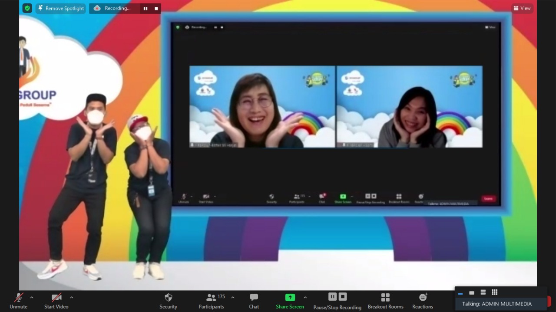The image size is (556, 312).
Task: Expand audio options caret beside Unmute
Action: pyautogui.click(x=32, y=297)
